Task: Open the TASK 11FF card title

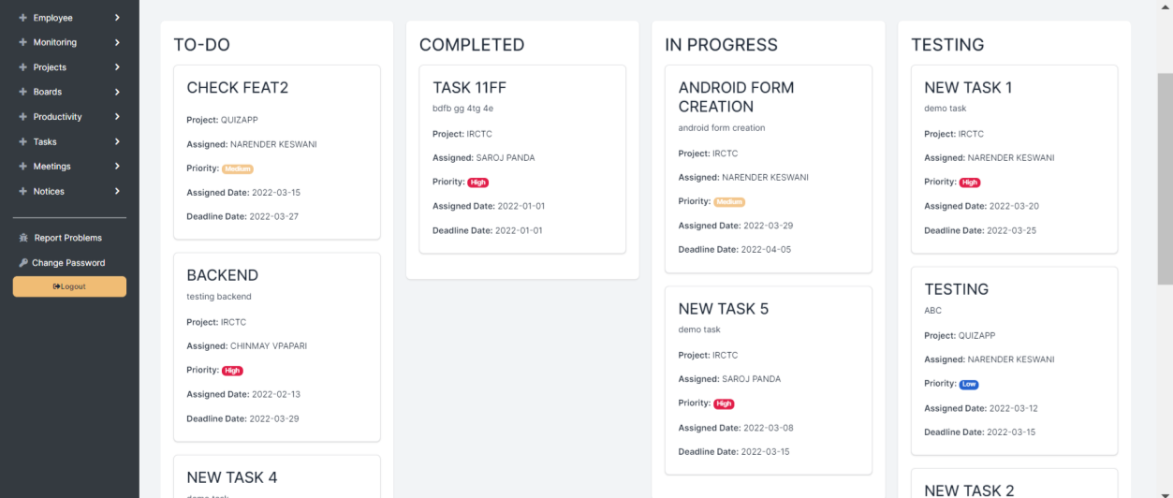Action: pyautogui.click(x=469, y=88)
